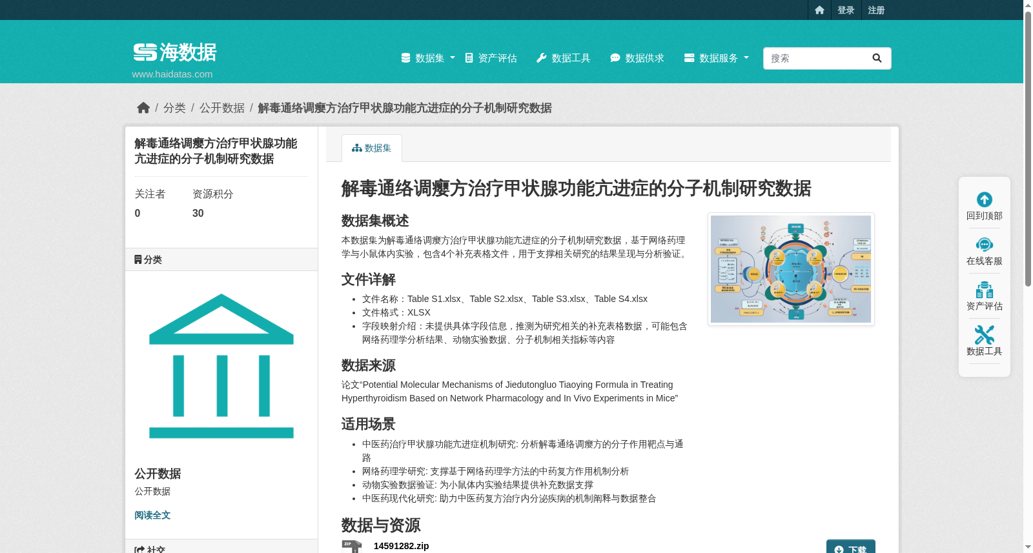Click the 资源积分 value 30

(x=198, y=214)
